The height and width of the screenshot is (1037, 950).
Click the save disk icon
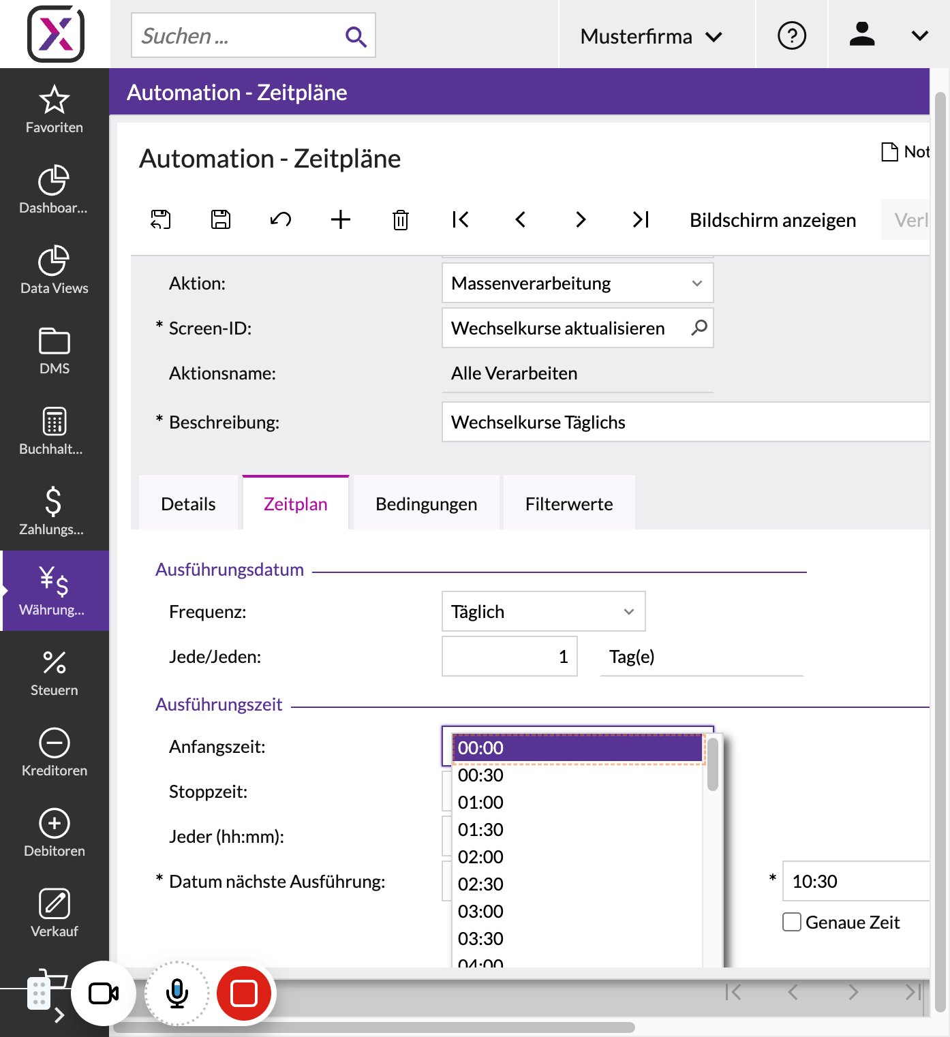click(221, 219)
